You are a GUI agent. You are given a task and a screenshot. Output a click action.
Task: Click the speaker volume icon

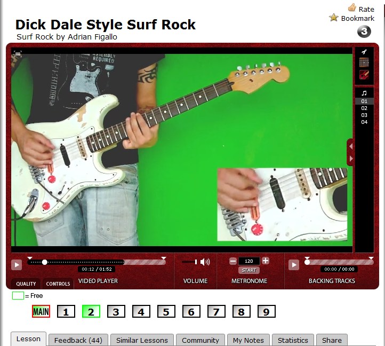(205, 262)
